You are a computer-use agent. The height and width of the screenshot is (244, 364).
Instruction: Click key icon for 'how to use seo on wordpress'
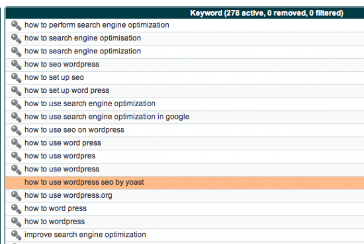[17, 130]
